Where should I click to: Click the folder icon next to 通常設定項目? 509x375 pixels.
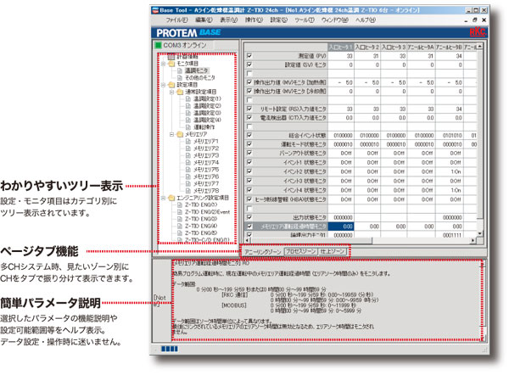pos(180,92)
